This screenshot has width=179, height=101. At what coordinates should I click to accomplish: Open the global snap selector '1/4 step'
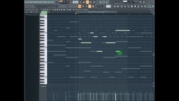tap(100, 6)
